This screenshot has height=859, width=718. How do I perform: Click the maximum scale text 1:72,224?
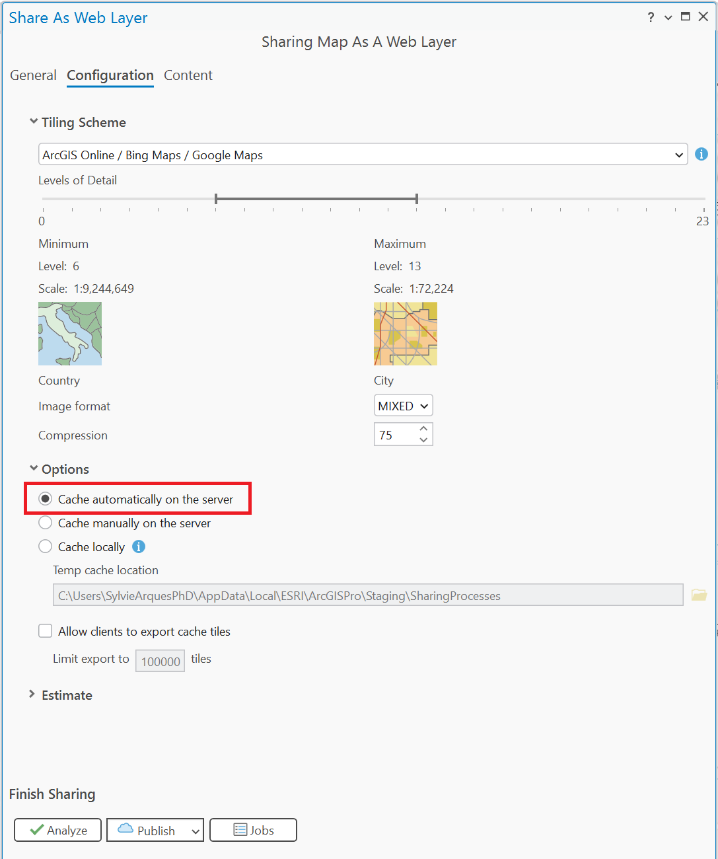431,289
